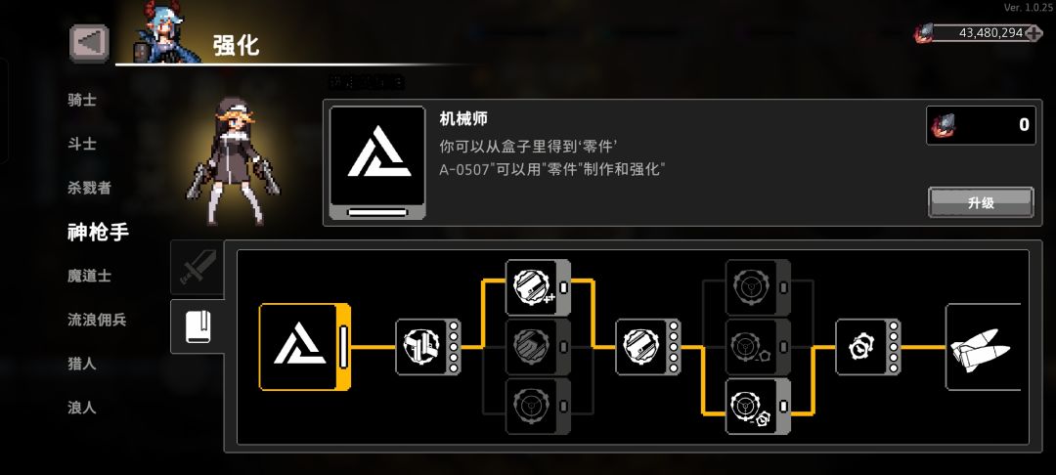Choose 流浪佣兵 class in the list
1056x475 pixels.
point(97,320)
